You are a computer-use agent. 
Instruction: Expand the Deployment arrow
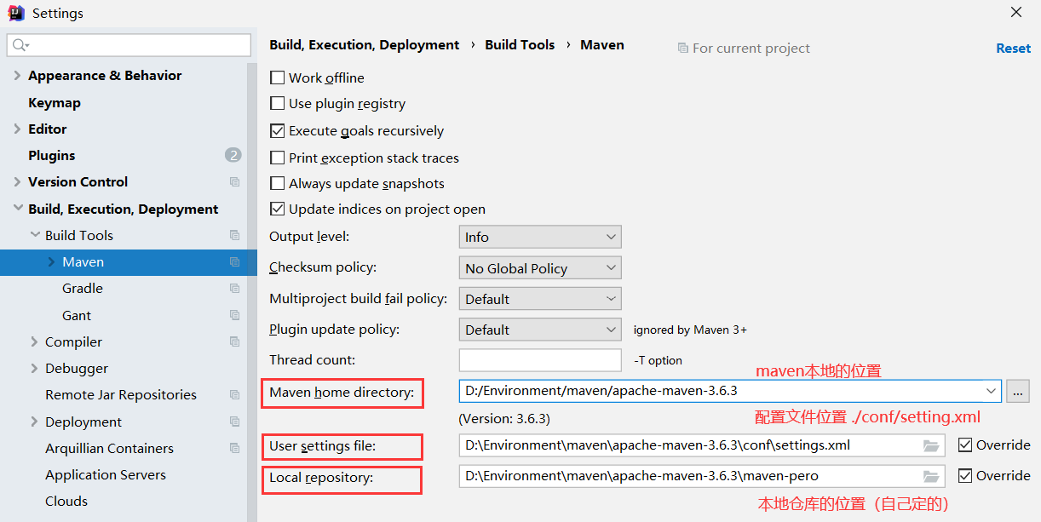tap(34, 422)
